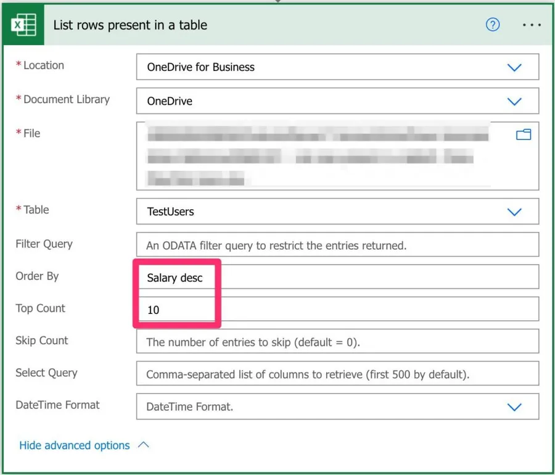Click the Skip Count input box
Screen dimensions: 555x475
click(x=337, y=342)
